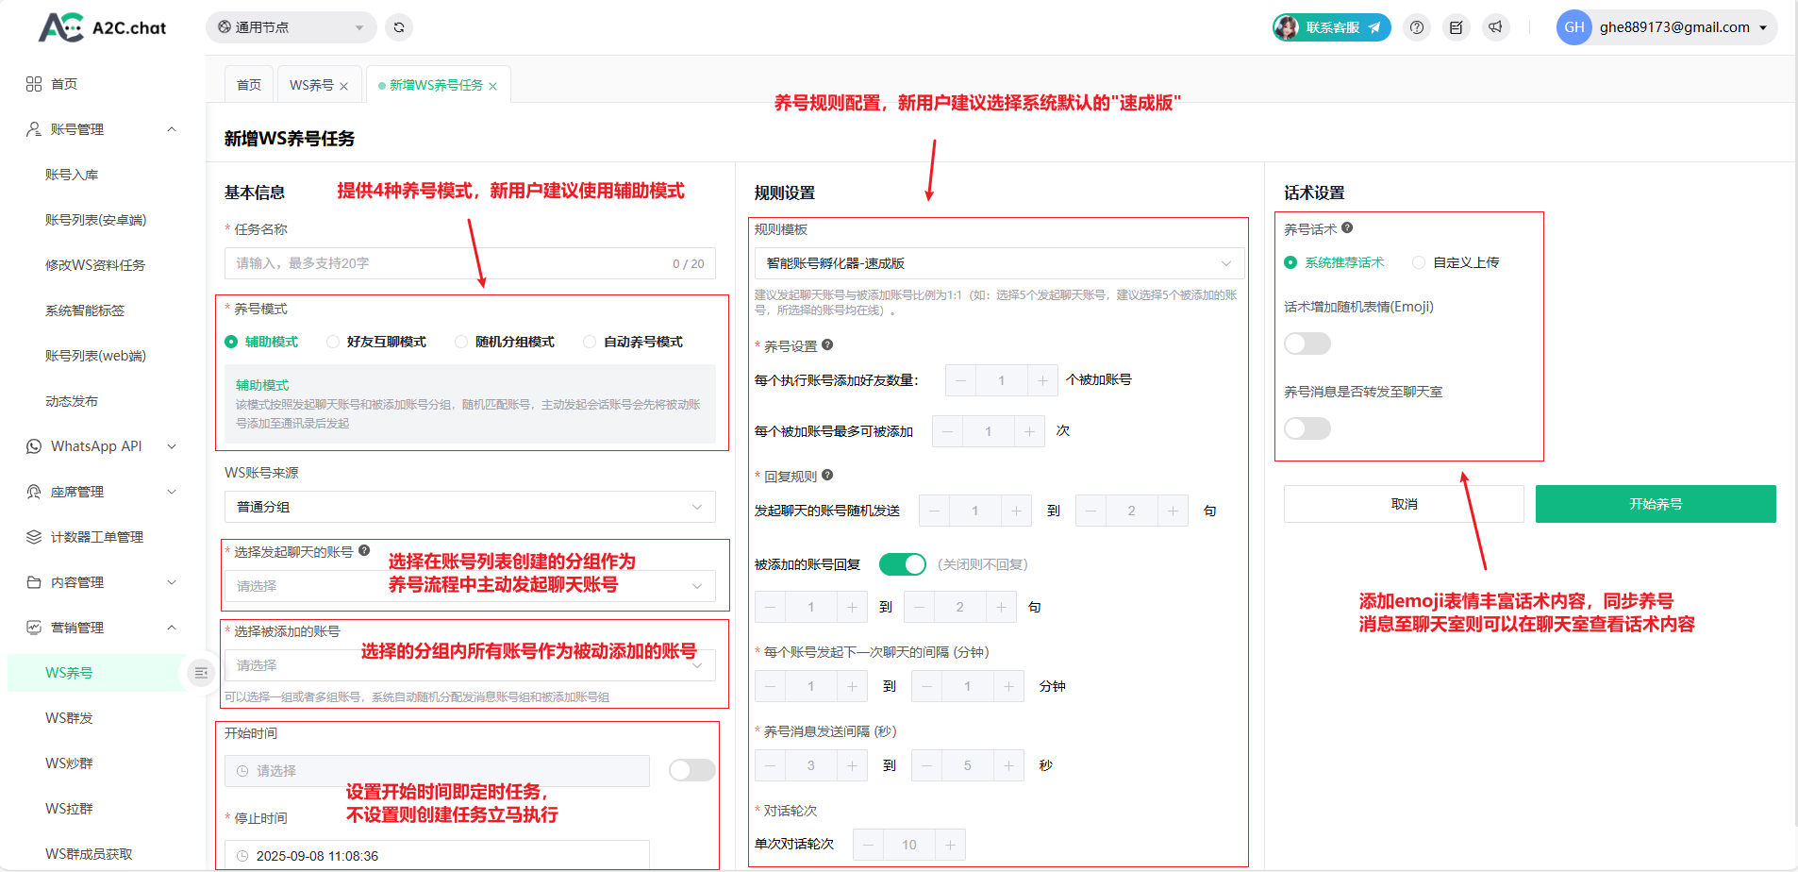Image resolution: width=1798 pixels, height=872 pixels.
Task: Open the help question mark icon
Action: tap(1417, 27)
